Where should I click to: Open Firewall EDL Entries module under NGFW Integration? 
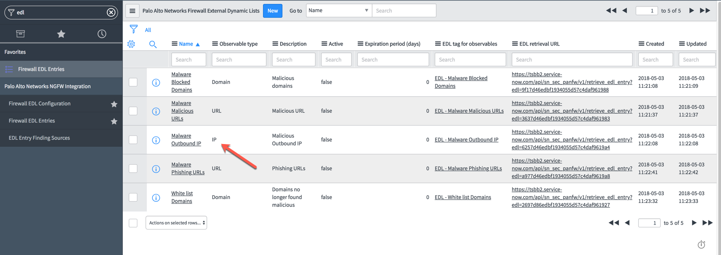click(32, 121)
